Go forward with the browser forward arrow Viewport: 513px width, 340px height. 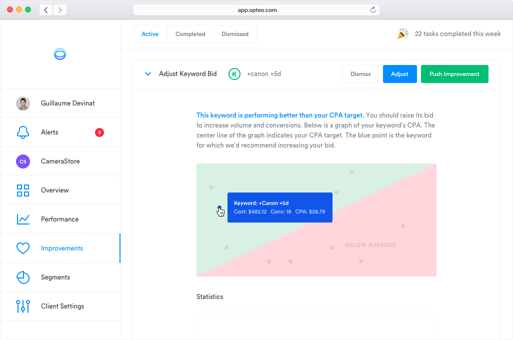60,10
